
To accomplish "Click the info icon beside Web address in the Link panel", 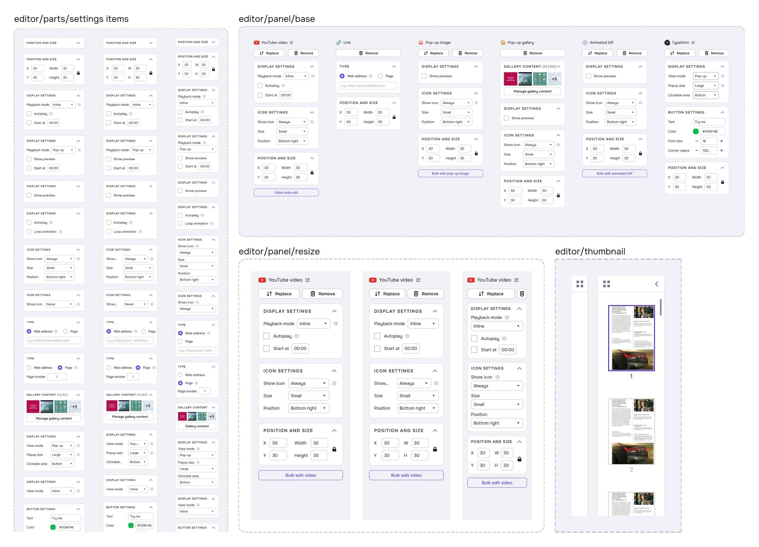I will [370, 76].
